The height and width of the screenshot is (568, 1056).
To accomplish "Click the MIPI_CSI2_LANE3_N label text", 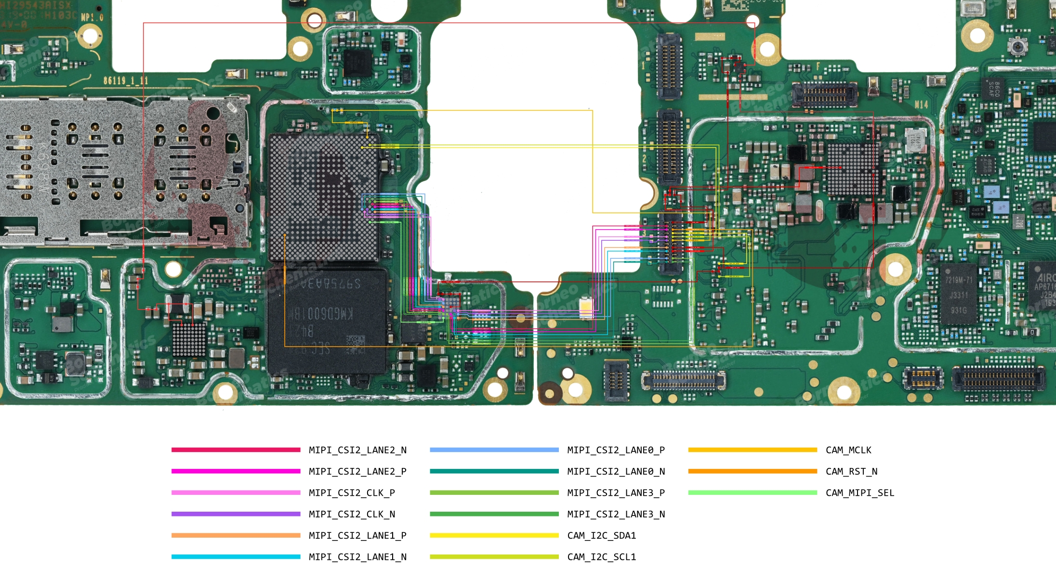I will (x=616, y=514).
